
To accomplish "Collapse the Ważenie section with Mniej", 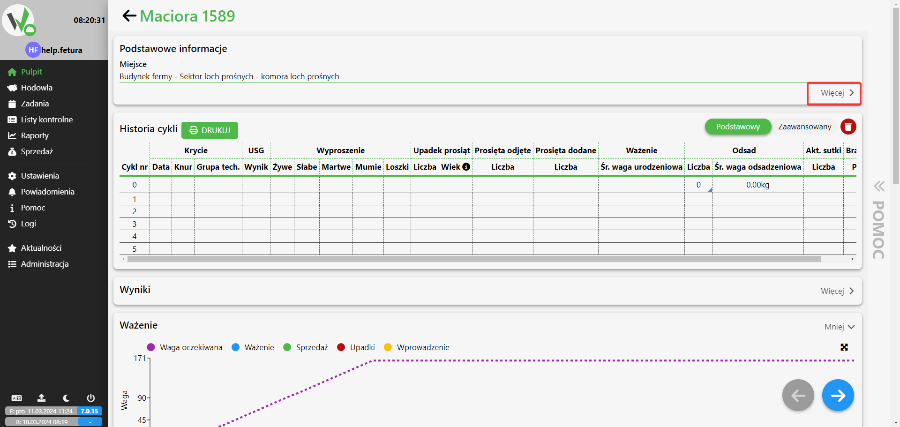I will pyautogui.click(x=839, y=327).
